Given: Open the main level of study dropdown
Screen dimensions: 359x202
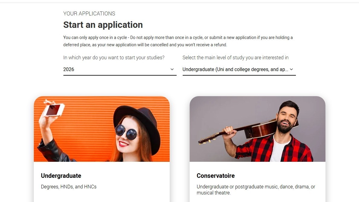Looking at the screenshot, I should coord(236,70).
